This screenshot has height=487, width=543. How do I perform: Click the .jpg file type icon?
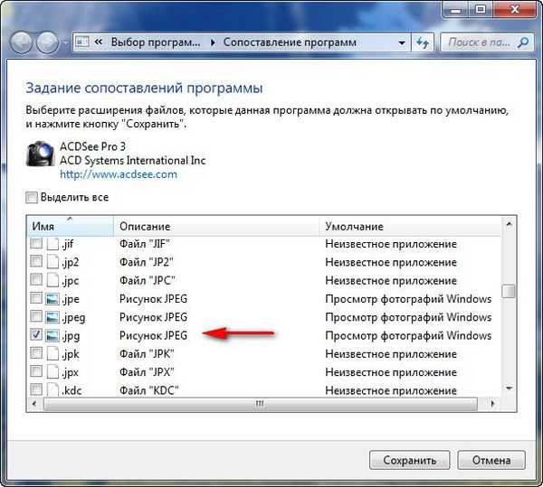(52, 335)
